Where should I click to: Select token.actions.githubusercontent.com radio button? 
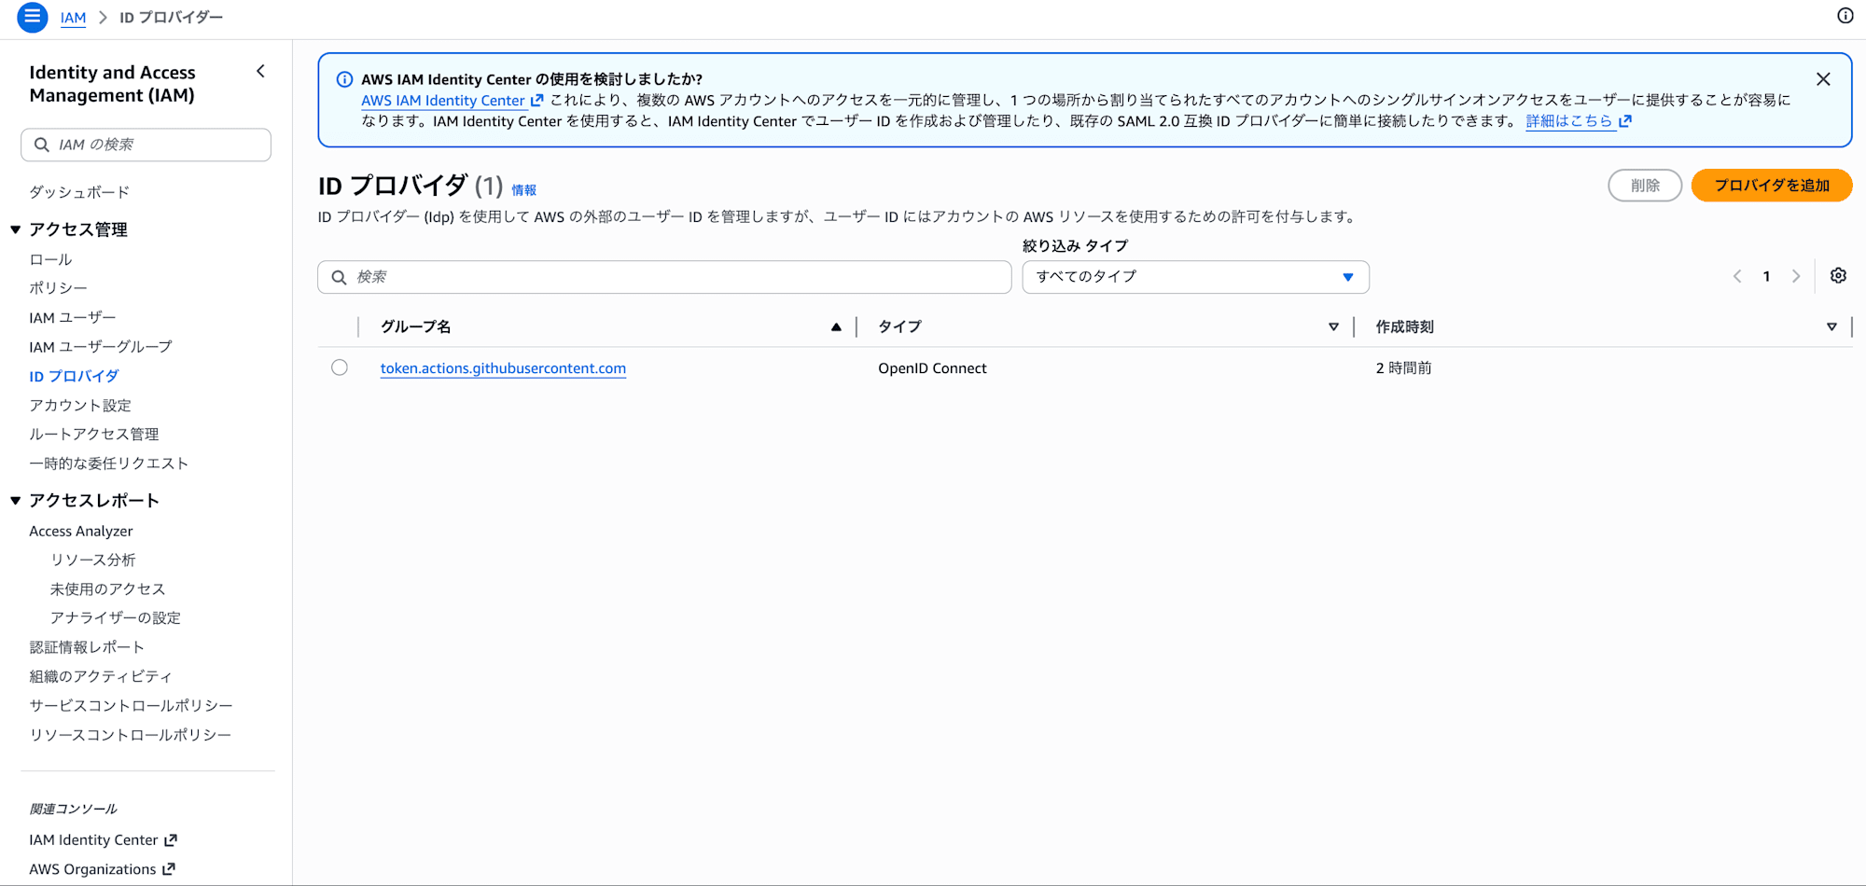point(340,367)
